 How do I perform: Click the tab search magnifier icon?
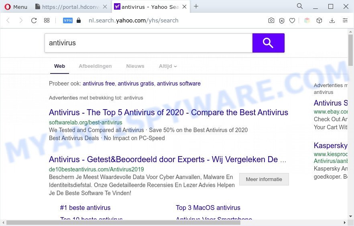(299, 6)
